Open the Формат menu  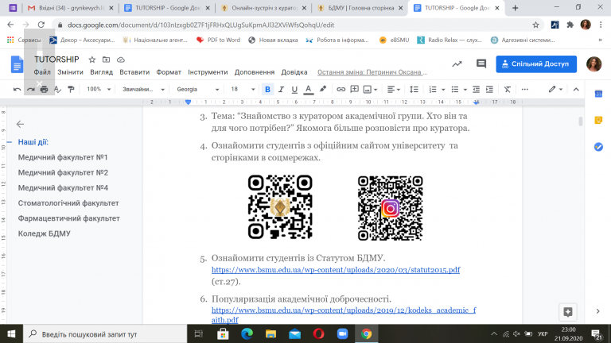click(x=168, y=71)
